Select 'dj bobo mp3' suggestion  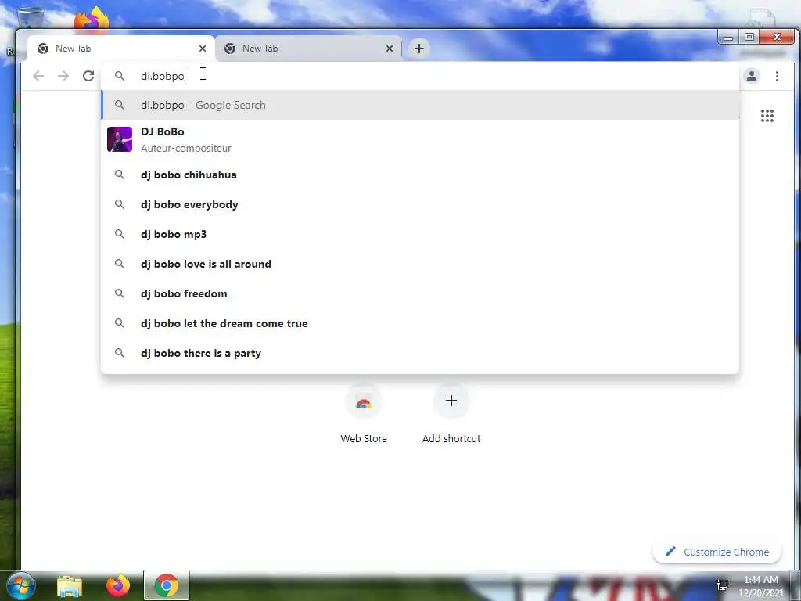[x=420, y=234]
